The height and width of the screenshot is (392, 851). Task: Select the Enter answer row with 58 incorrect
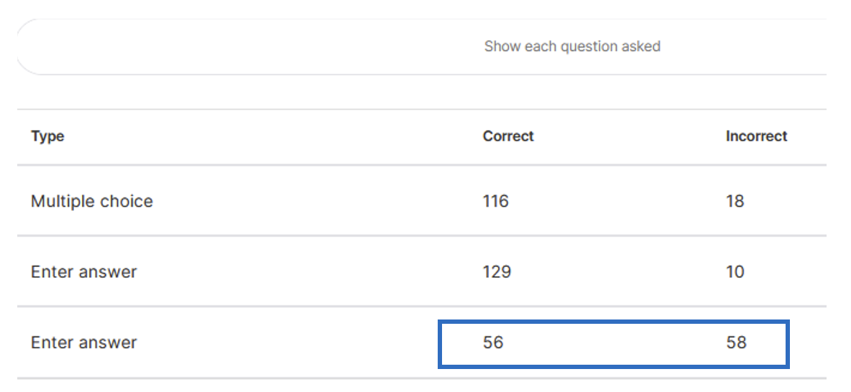(422, 342)
